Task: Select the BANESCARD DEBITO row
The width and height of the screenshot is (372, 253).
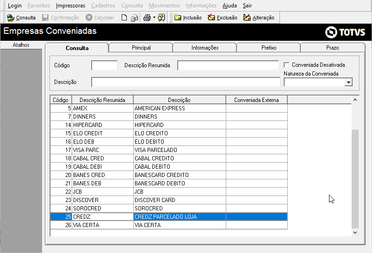Action: pyautogui.click(x=169, y=183)
